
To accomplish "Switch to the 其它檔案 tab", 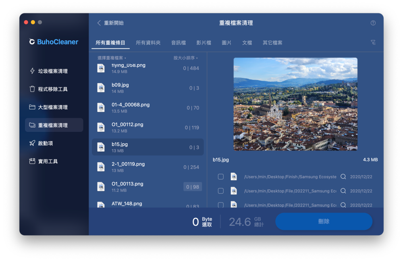I will pos(272,43).
